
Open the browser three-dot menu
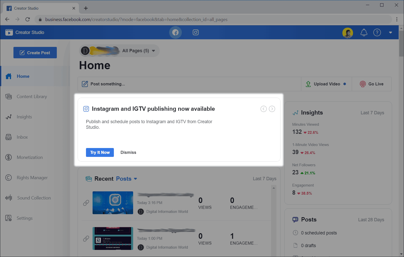397,19
